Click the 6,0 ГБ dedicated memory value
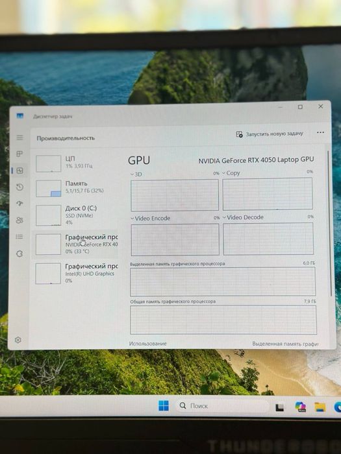Image resolution: width=341 pixels, height=454 pixels. [x=309, y=263]
